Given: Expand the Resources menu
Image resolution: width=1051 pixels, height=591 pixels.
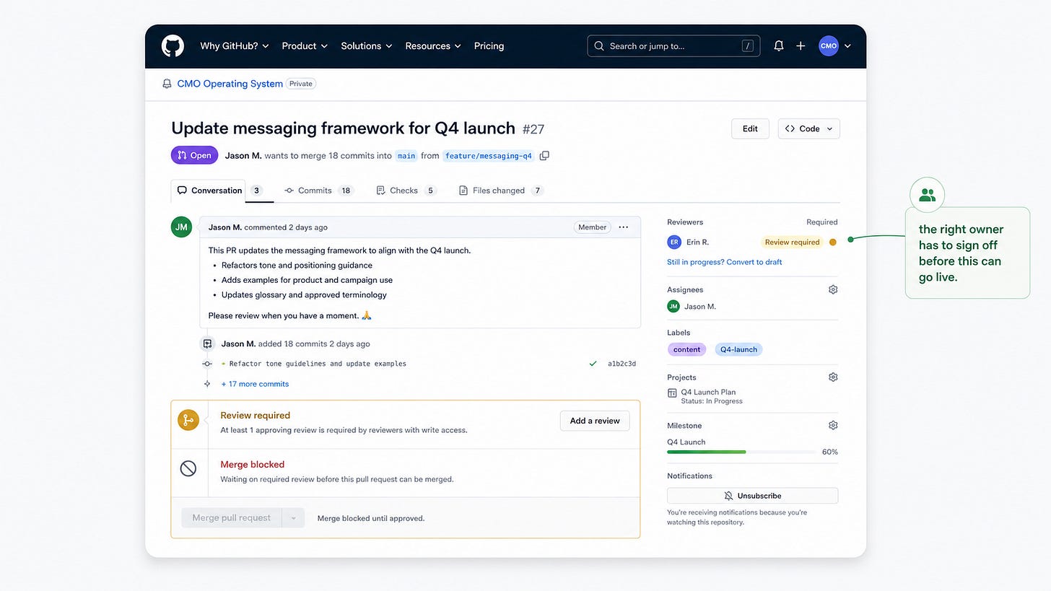Looking at the screenshot, I should pos(434,46).
